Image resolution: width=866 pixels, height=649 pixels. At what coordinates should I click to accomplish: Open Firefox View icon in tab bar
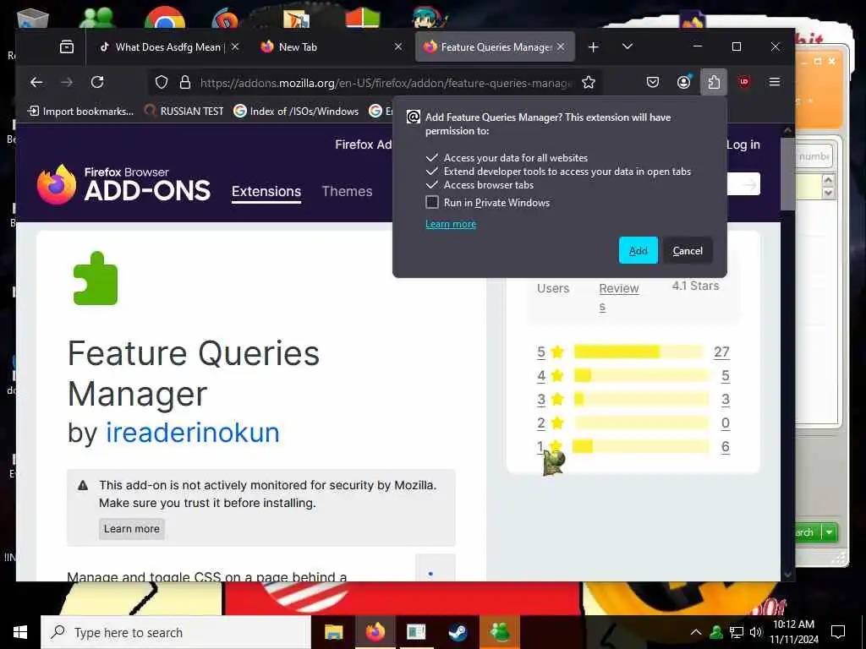[x=67, y=47]
